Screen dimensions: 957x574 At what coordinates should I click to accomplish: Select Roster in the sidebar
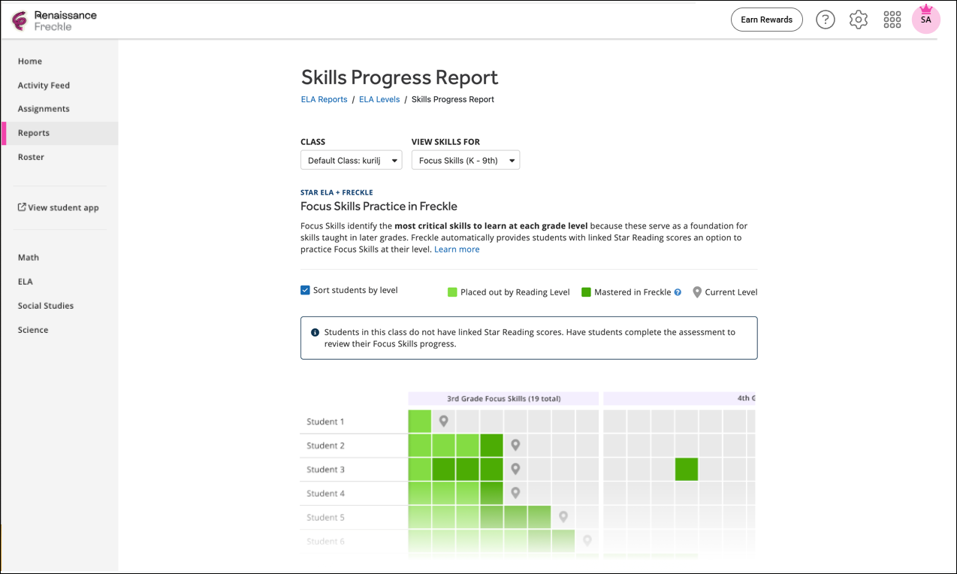(31, 157)
